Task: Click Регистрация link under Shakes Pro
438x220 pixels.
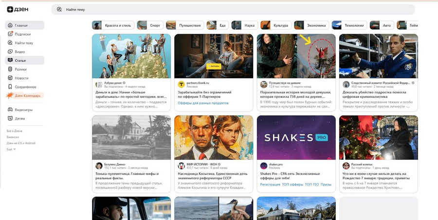Action: 270,184
